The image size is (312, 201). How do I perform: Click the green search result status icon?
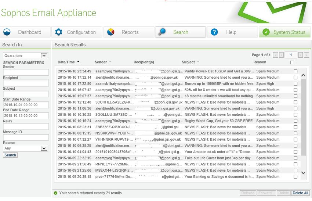pyautogui.click(x=55, y=193)
